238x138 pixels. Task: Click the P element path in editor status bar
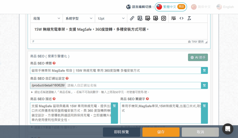coord(33,41)
